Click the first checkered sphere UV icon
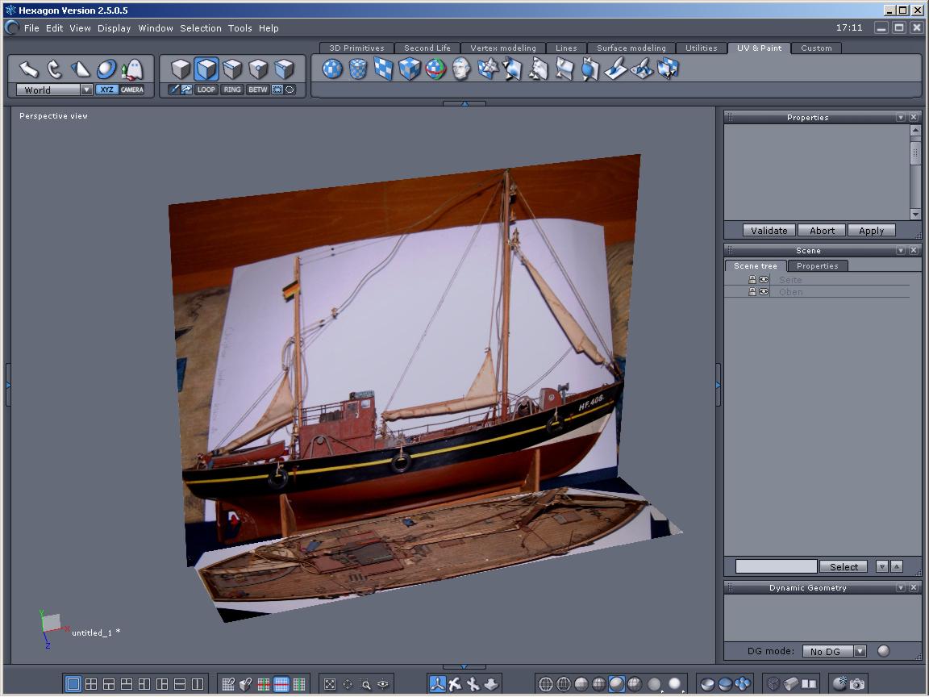Viewport: 929px width, 697px height. click(332, 69)
